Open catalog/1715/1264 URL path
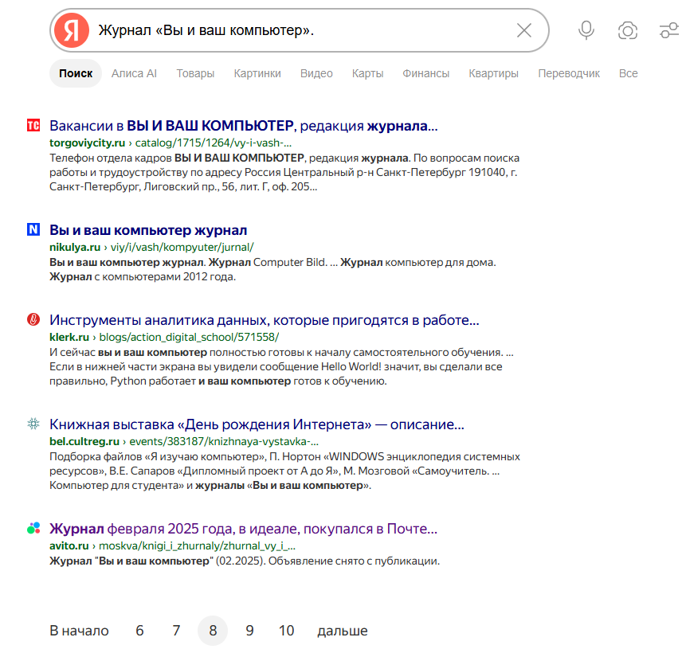Image resolution: width=686 pixels, height=649 pixels. (x=214, y=143)
